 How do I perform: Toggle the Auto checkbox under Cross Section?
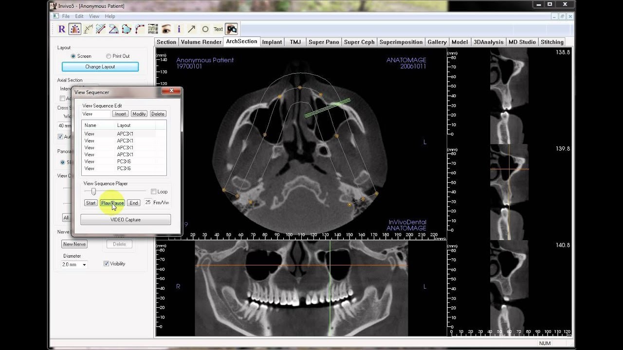point(60,137)
